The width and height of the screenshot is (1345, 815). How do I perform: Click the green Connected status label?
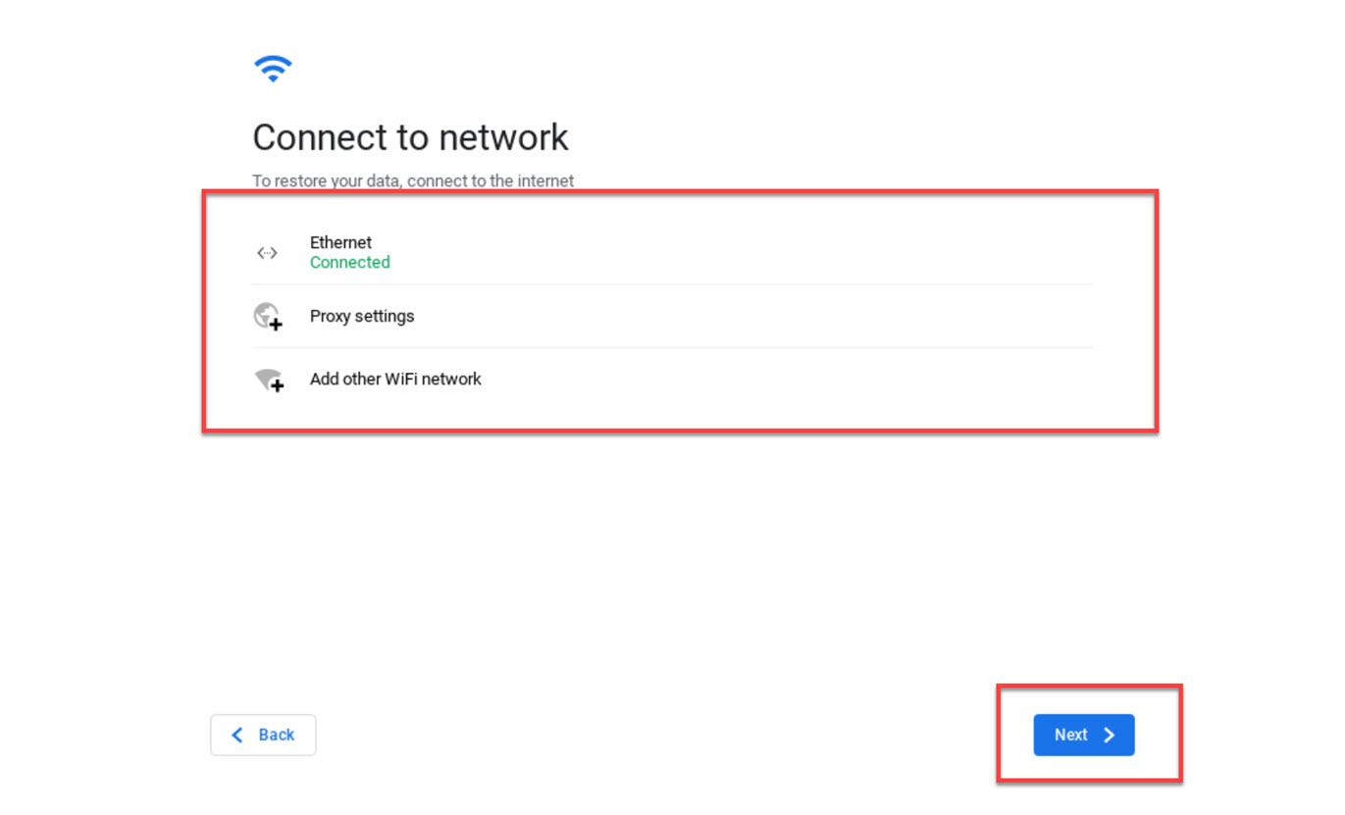pyautogui.click(x=349, y=262)
